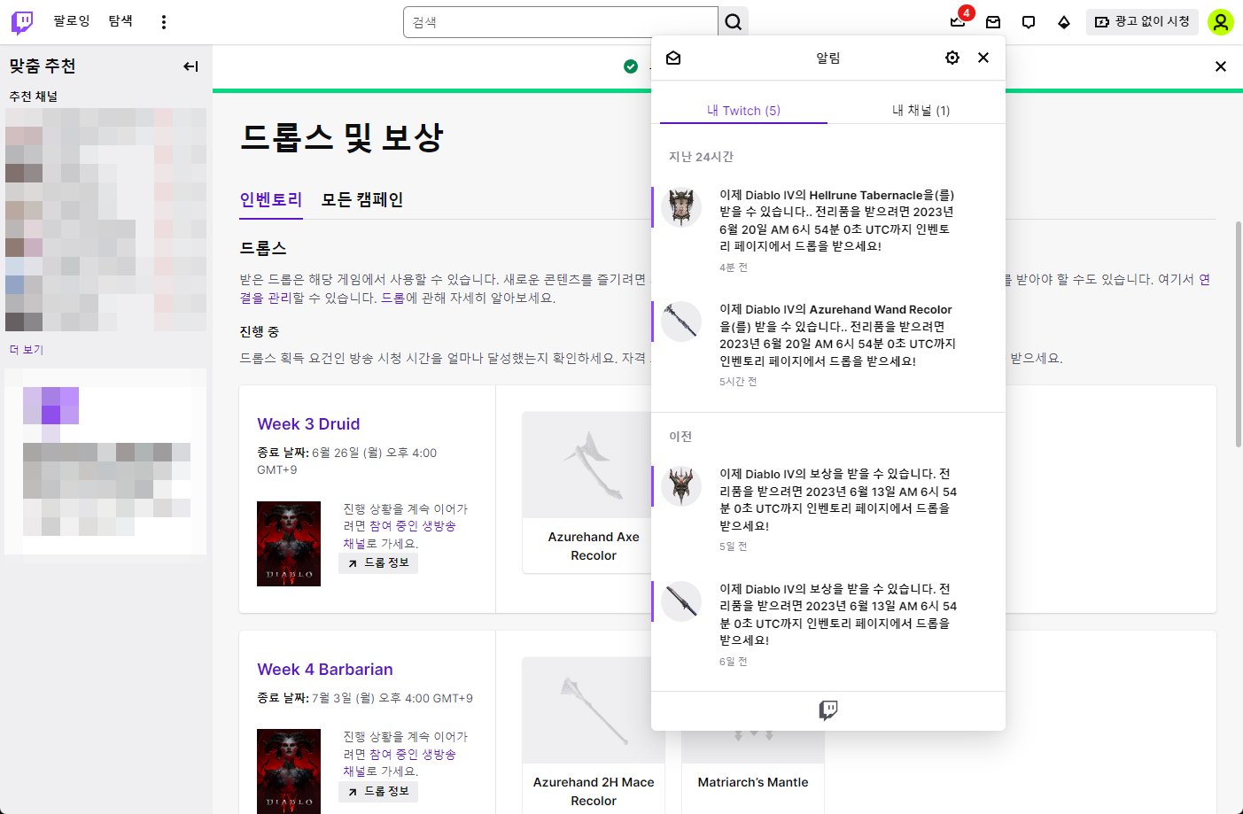Click the Week 4 Barbarian Diablo game thumbnail
The height and width of the screenshot is (814, 1243).
[289, 771]
